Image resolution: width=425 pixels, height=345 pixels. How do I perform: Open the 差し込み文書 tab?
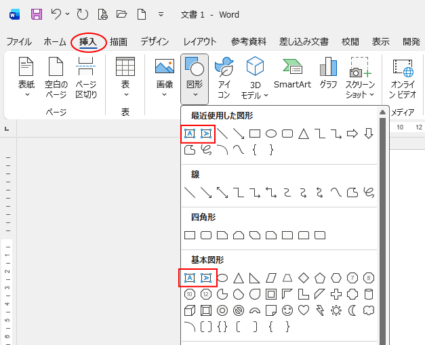pyautogui.click(x=304, y=42)
